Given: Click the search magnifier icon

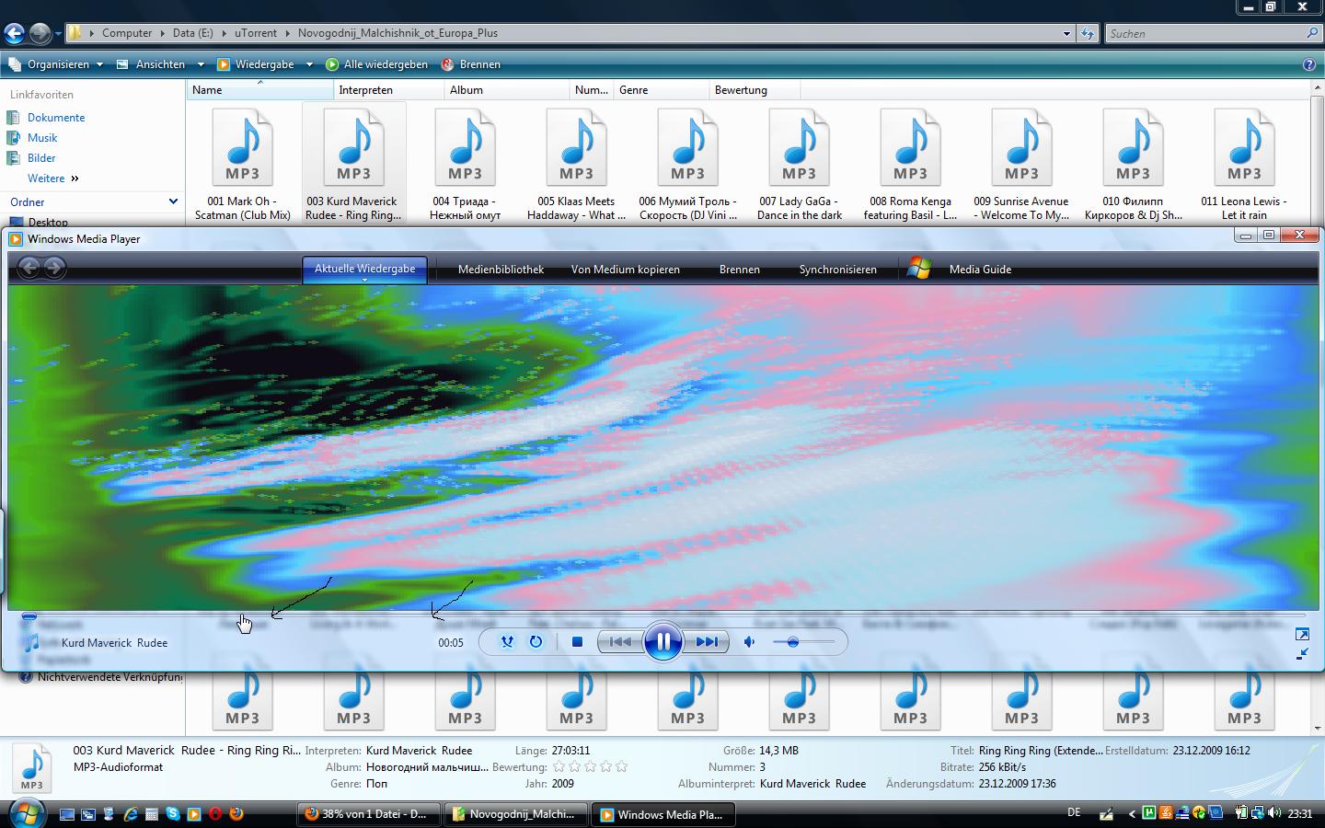Looking at the screenshot, I should tap(1312, 33).
